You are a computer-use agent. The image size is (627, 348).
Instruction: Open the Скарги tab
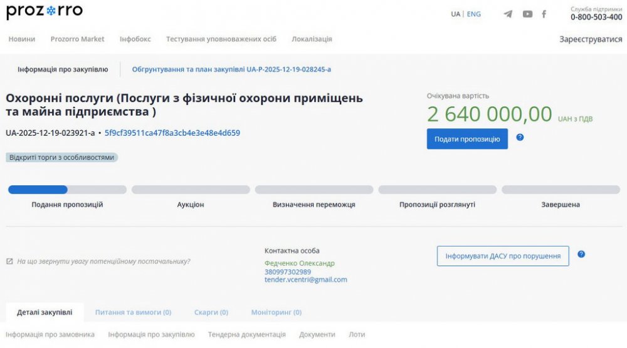click(x=211, y=312)
